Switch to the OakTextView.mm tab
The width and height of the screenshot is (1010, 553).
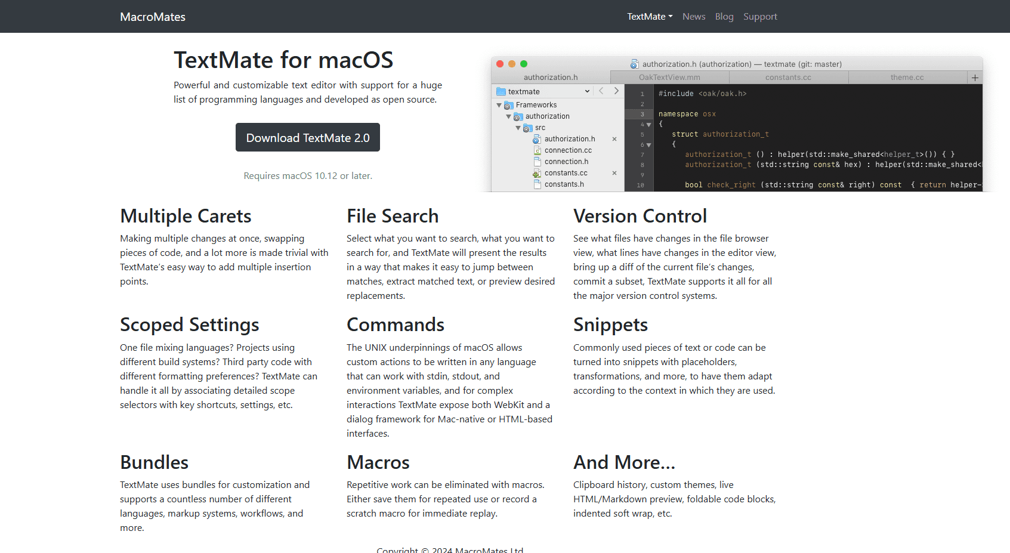tap(669, 77)
